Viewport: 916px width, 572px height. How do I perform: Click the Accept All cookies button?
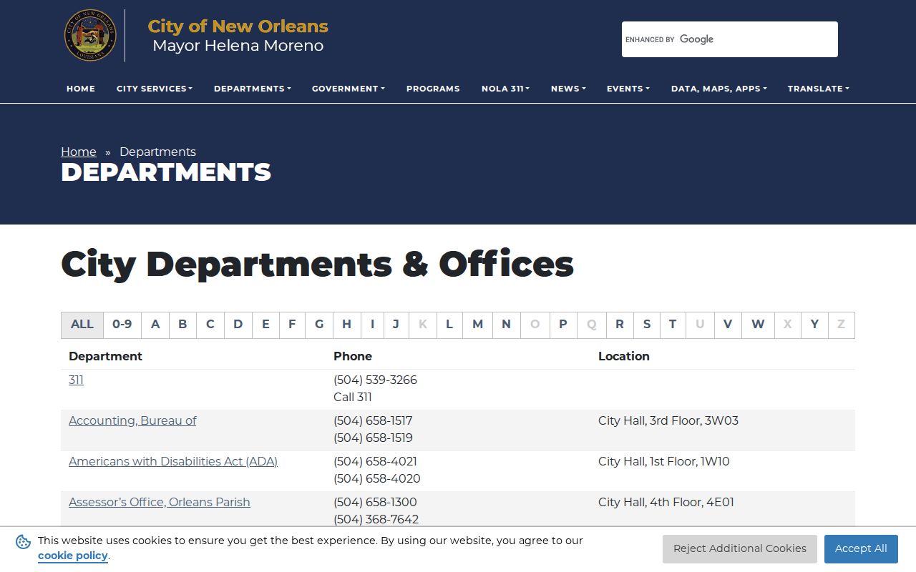pos(861,548)
